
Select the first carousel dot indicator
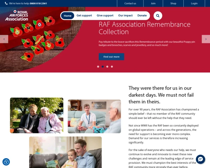click(x=98, y=66)
